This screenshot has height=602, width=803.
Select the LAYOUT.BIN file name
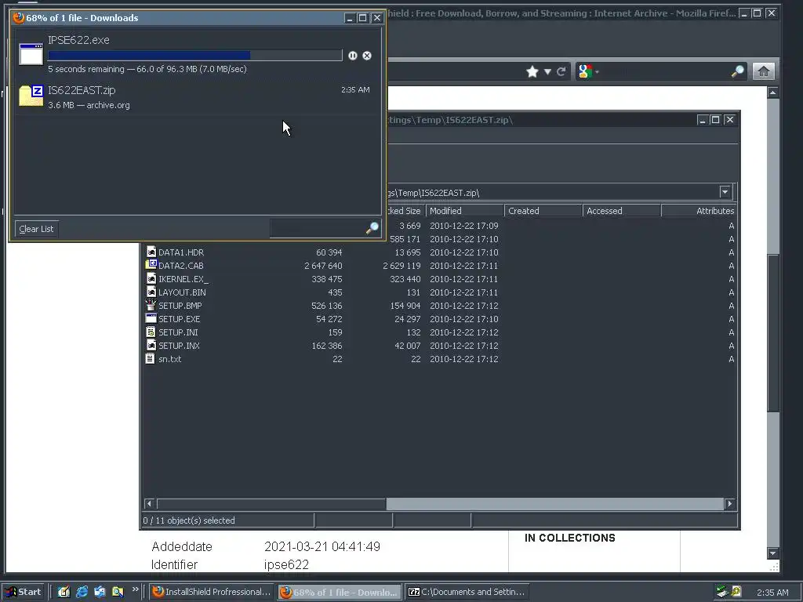[182, 292]
